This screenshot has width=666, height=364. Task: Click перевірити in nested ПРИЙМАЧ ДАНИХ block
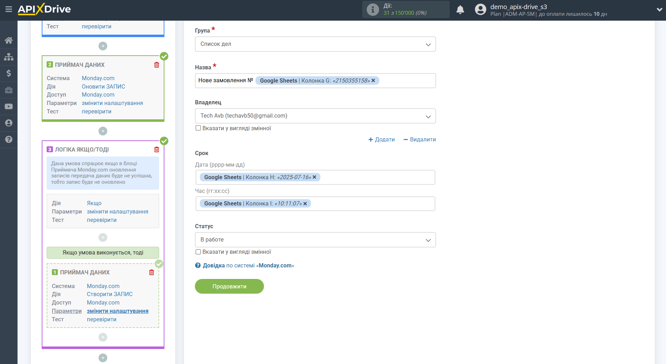(x=102, y=319)
